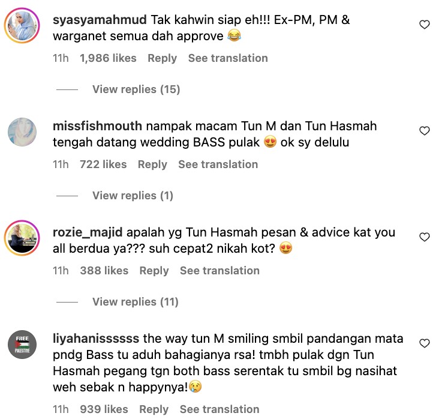Viewport: 439px width, 419px height.
Task: View the 1,986 likes list
Action: (x=108, y=58)
